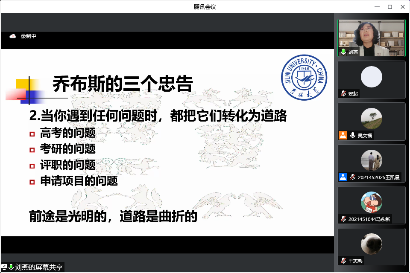410x273 pixels.
Task: Click the orange host icon beside 吴文楠
Action: pyautogui.click(x=343, y=135)
